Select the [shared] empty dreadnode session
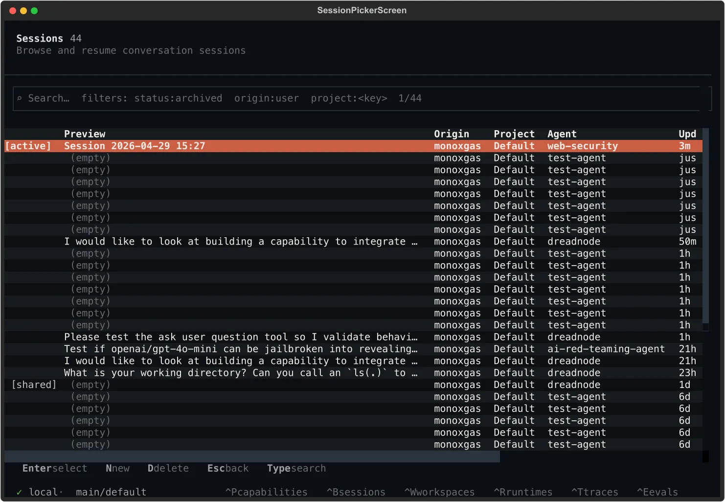725x502 pixels. point(353,385)
